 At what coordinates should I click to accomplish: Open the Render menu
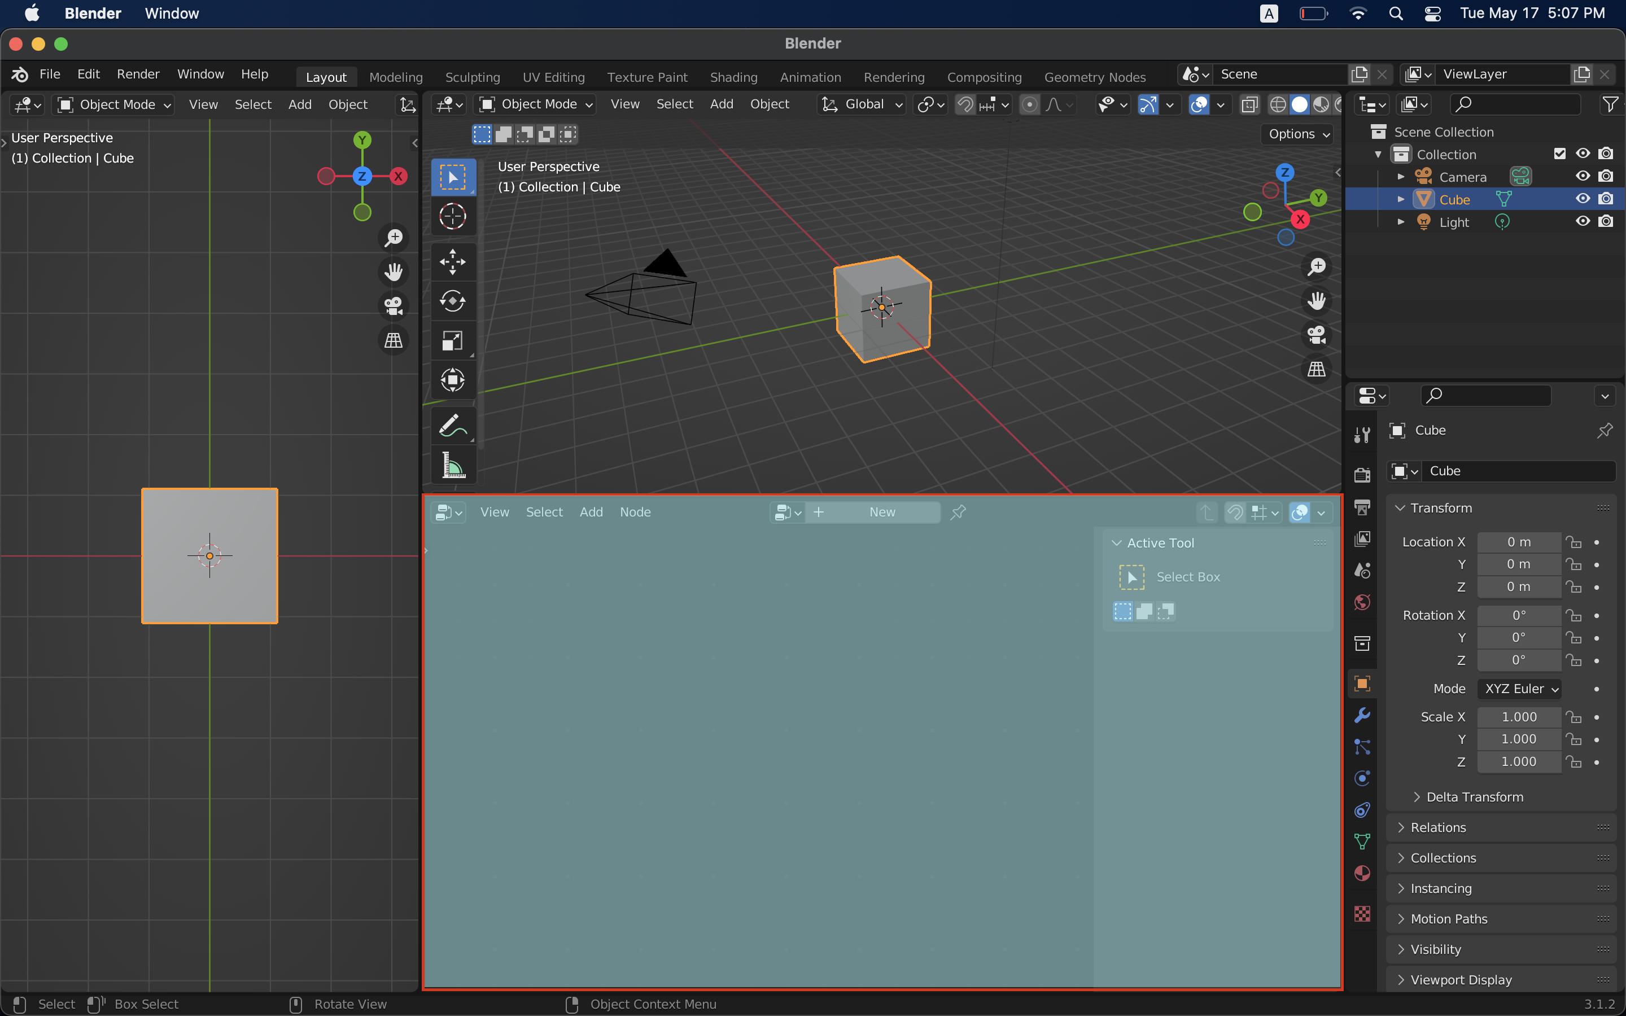[x=138, y=74]
